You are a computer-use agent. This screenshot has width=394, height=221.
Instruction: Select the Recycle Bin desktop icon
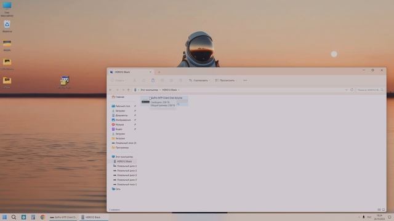[7, 26]
